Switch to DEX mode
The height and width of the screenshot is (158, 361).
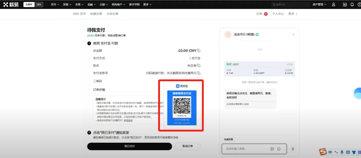click(39, 4)
